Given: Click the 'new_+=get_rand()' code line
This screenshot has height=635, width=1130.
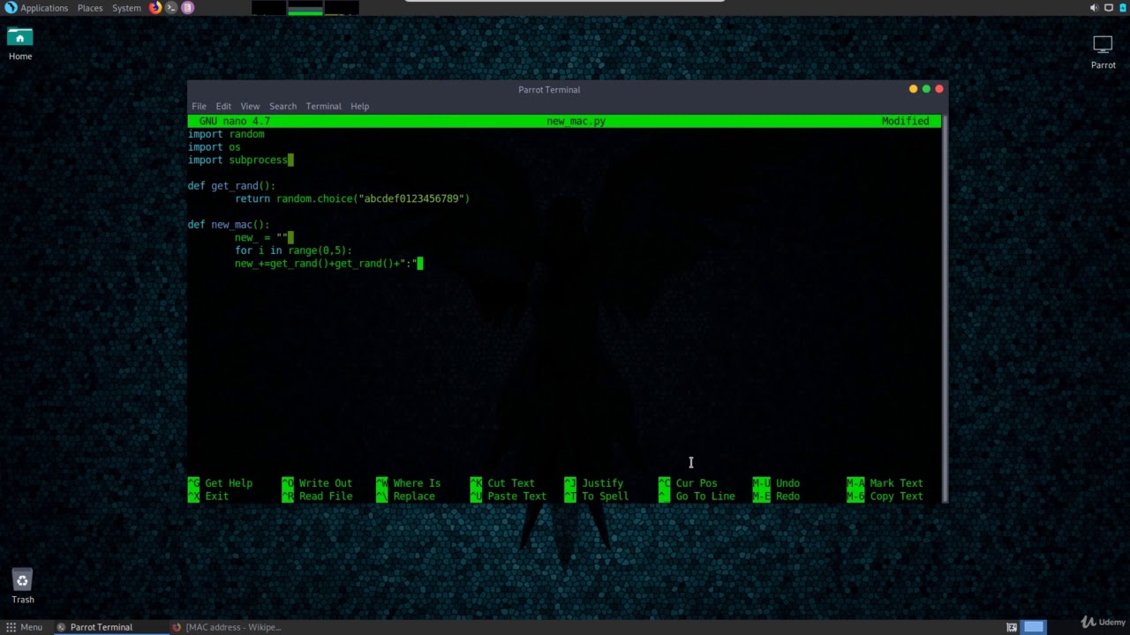Looking at the screenshot, I should (326, 264).
